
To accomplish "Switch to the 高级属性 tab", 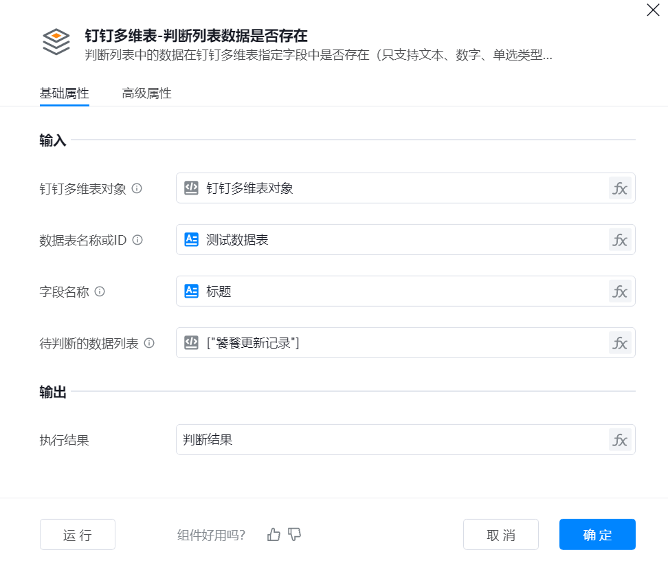I will [146, 93].
